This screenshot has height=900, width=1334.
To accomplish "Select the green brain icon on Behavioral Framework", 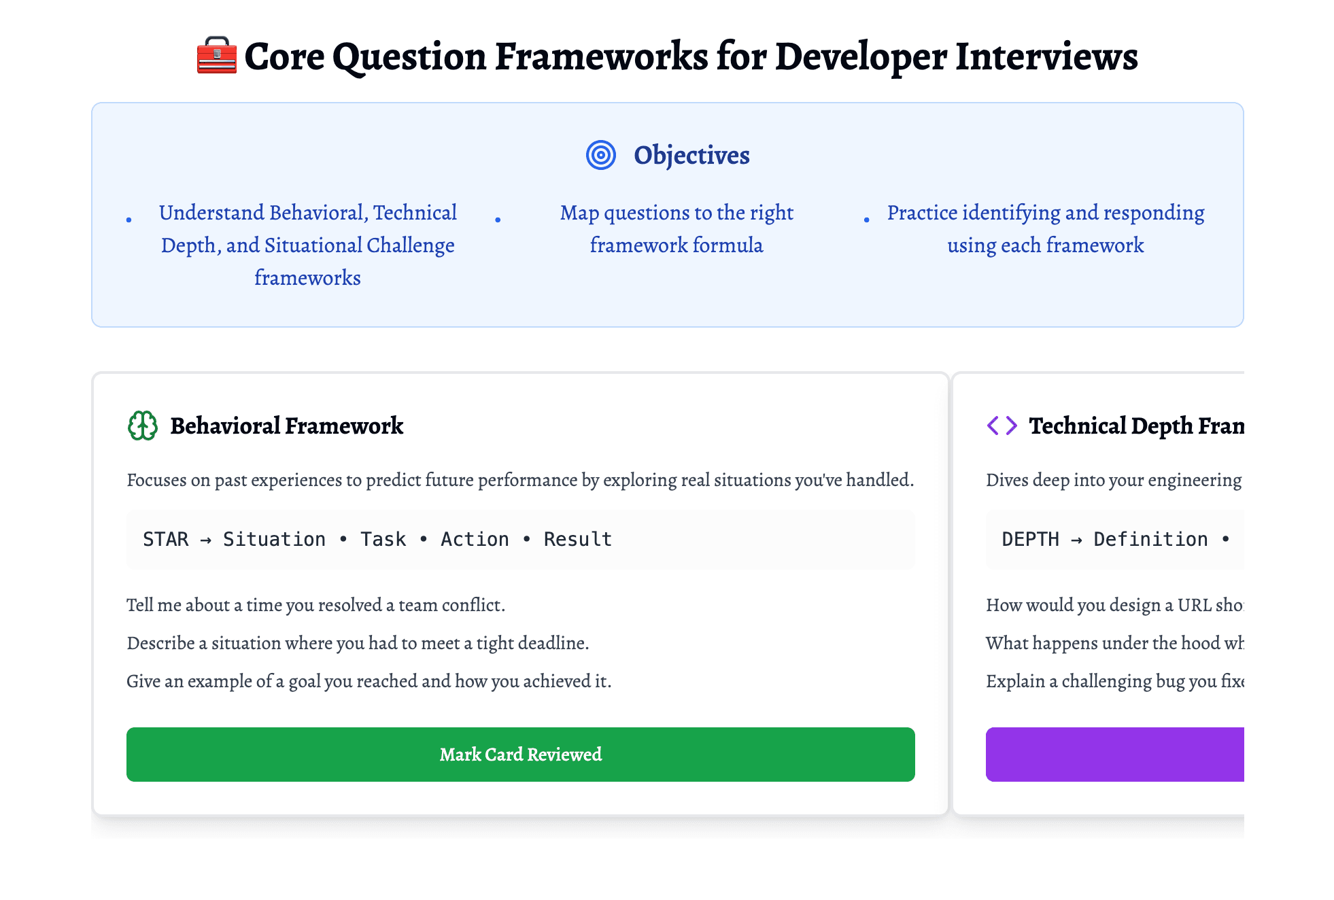I will [x=141, y=426].
